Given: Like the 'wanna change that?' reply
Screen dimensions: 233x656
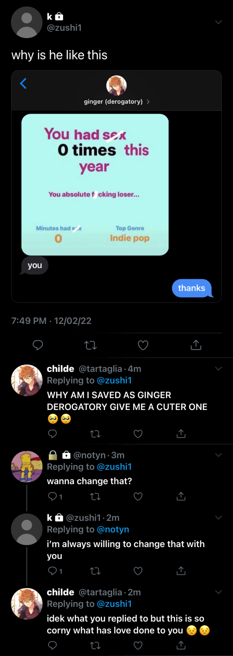Looking at the screenshot, I should (138, 496).
